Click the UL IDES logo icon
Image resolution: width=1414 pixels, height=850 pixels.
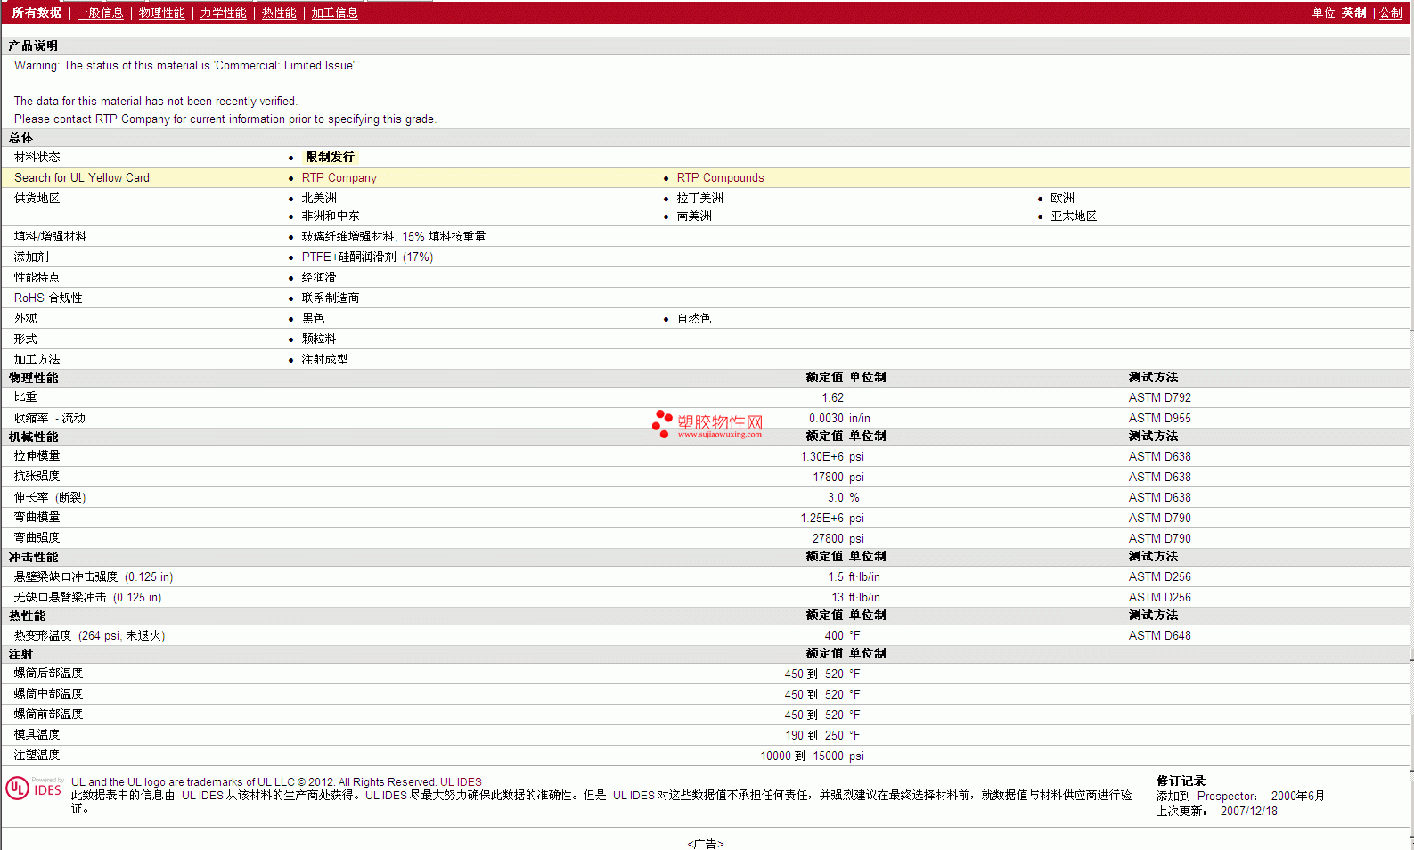click(34, 789)
